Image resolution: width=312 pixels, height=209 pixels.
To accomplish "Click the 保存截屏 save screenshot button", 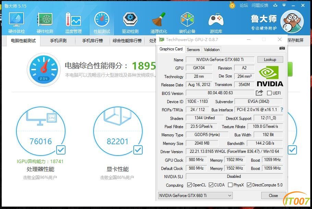I will [295, 40].
